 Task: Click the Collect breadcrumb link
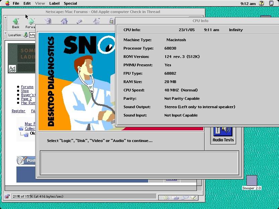pos(30,129)
